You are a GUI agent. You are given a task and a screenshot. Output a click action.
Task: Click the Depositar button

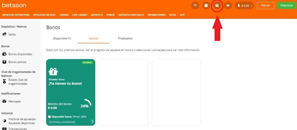(x=287, y=6)
